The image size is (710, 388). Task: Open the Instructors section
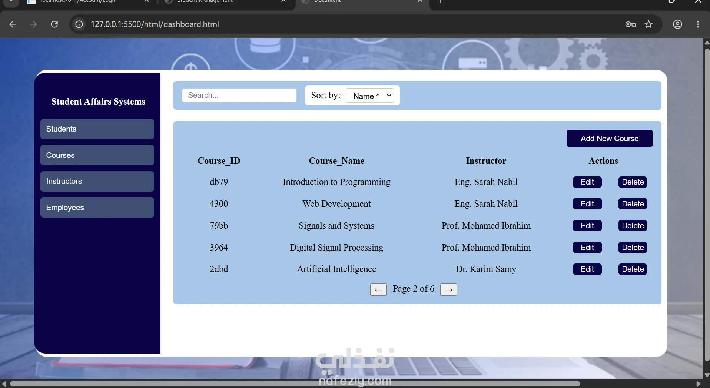pos(97,181)
